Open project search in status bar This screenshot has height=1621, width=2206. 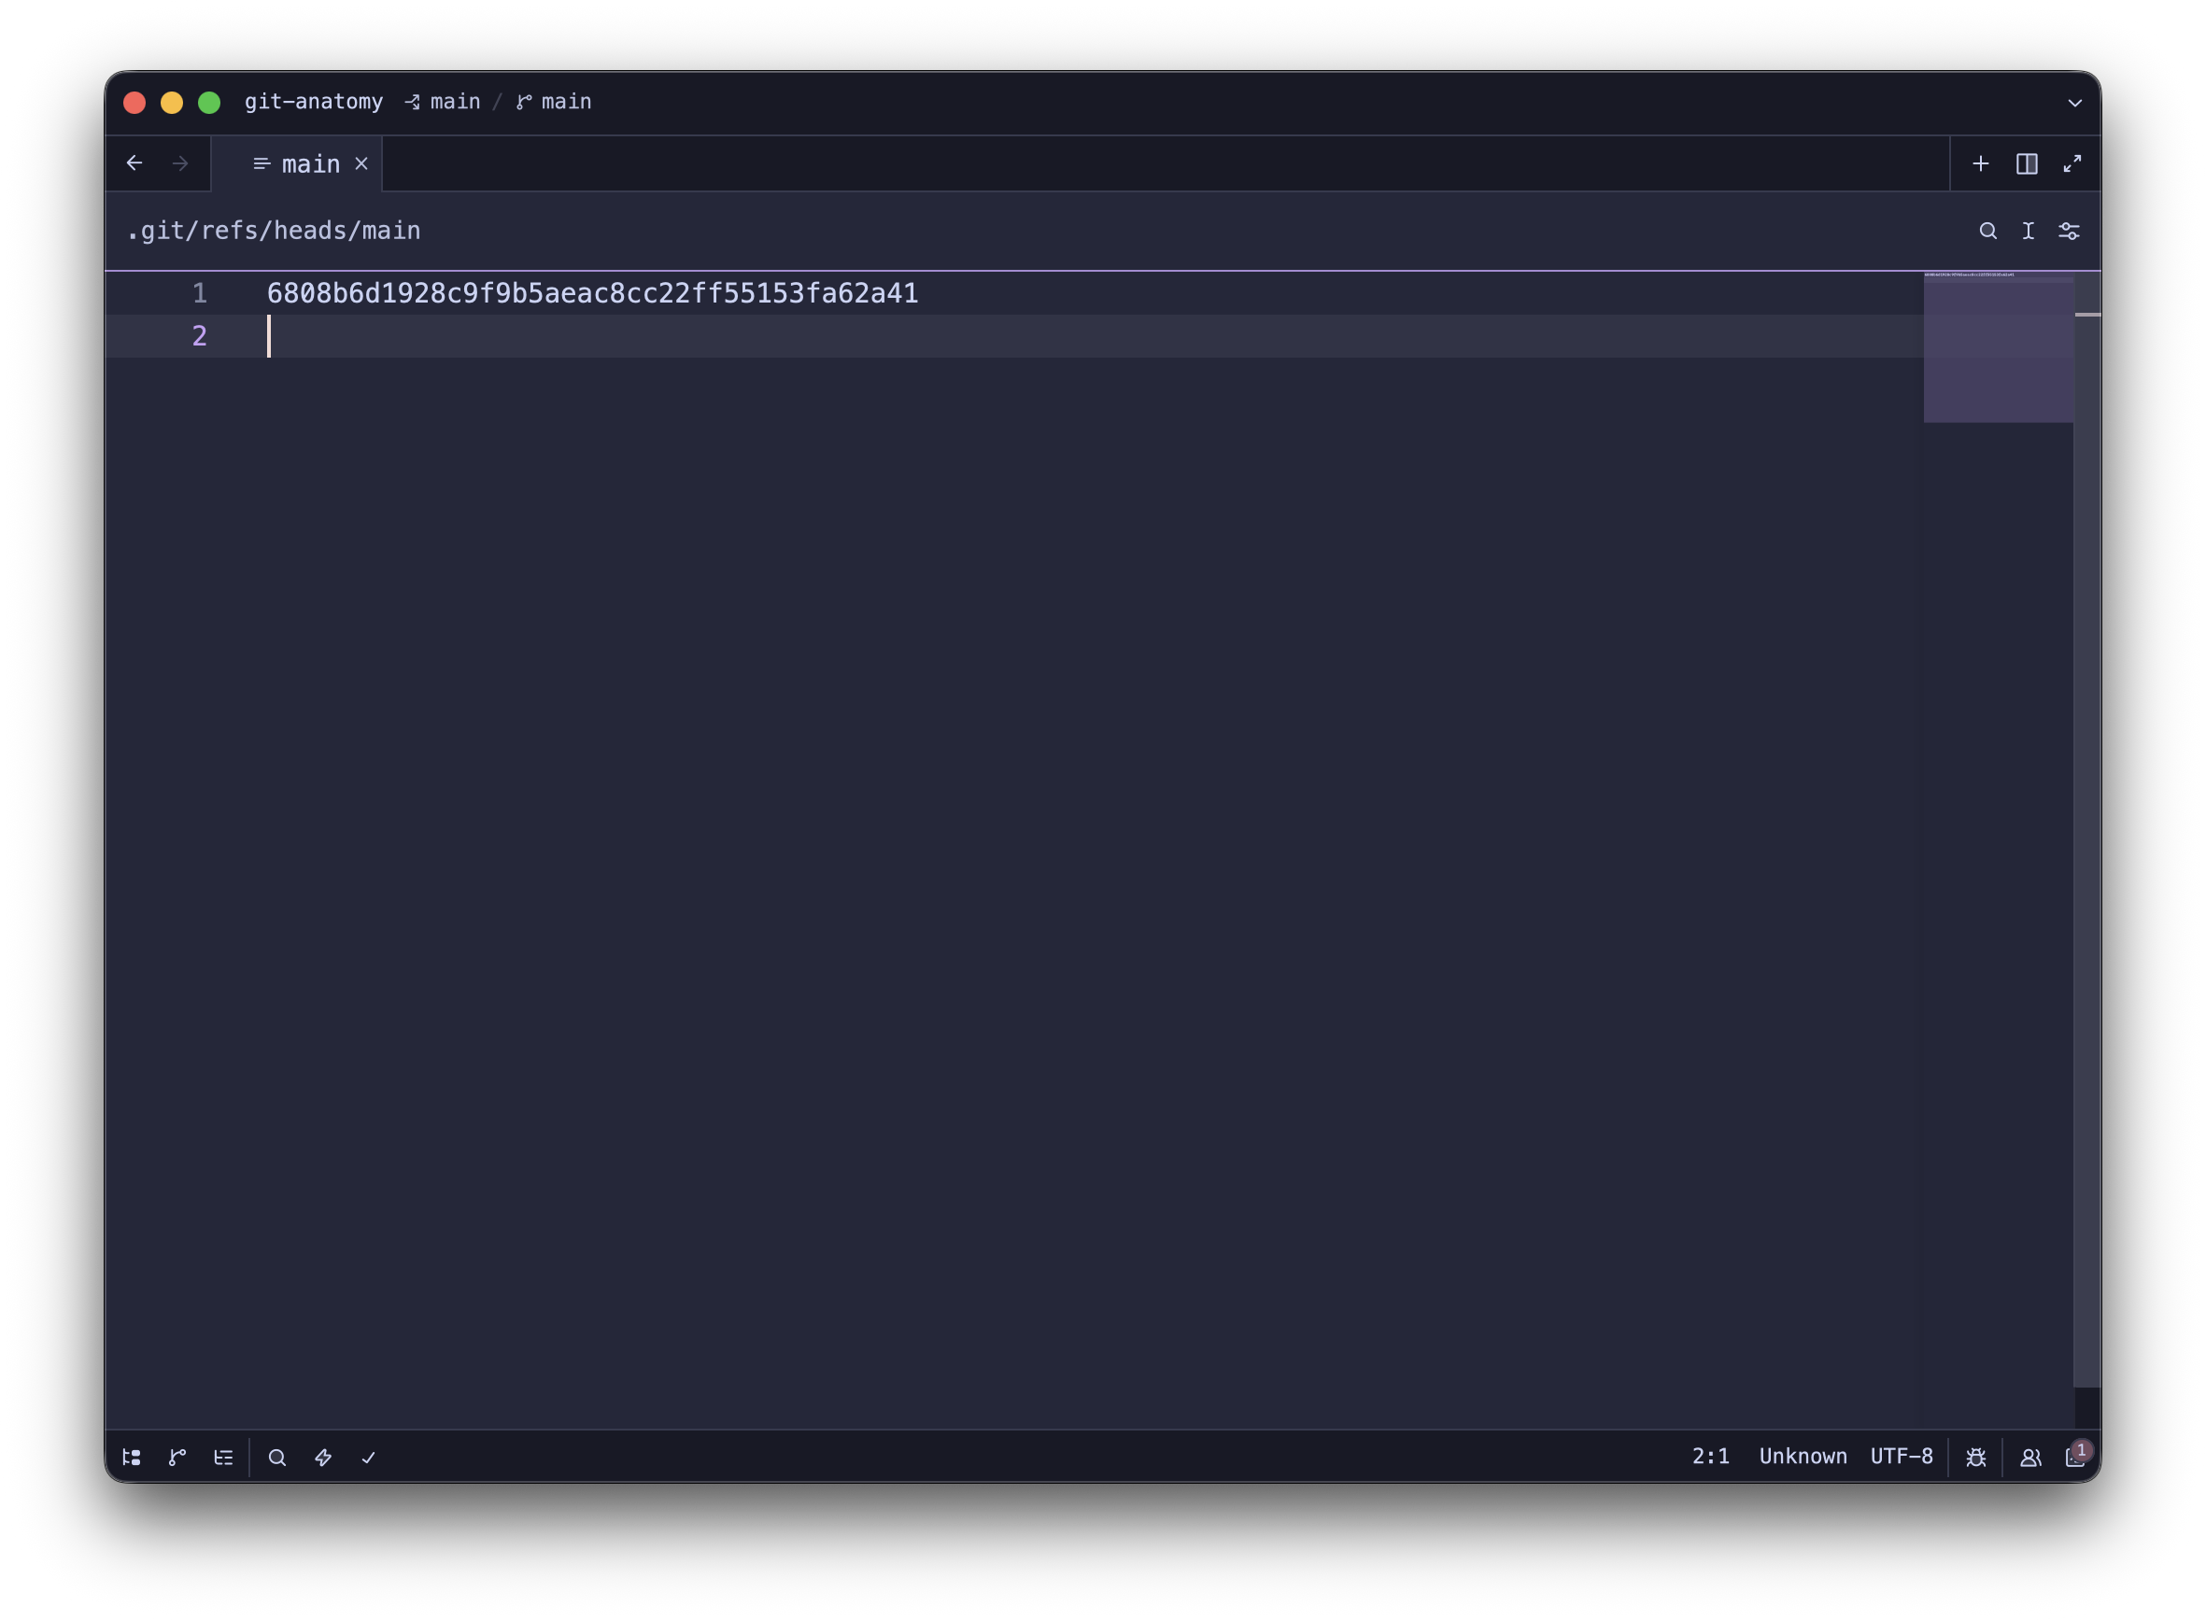coord(277,1458)
